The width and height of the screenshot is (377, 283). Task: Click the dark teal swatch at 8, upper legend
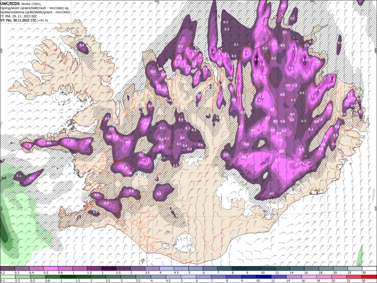pyautogui.click(x=239, y=269)
